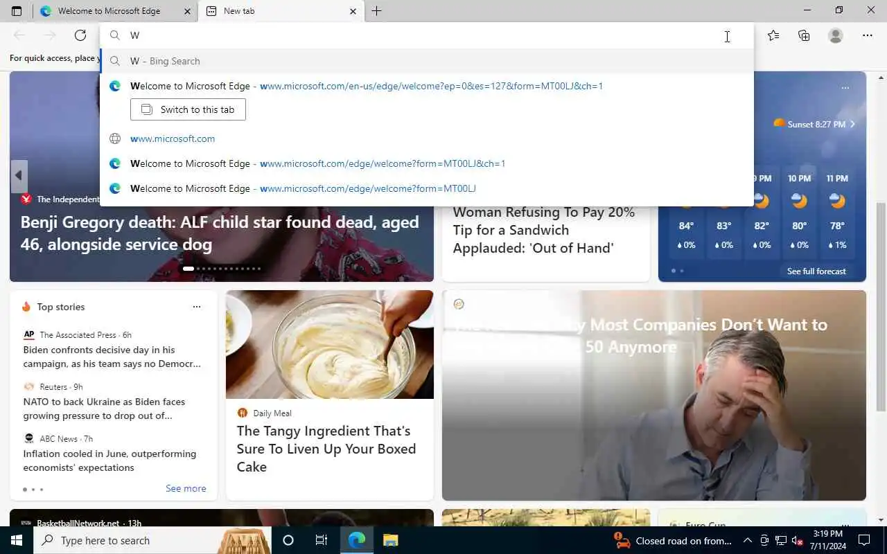This screenshot has width=887, height=554.
Task: Open the notification center icon
Action: click(864, 540)
